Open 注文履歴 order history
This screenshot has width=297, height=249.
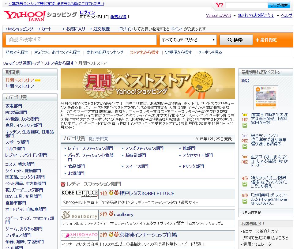coord(101,29)
